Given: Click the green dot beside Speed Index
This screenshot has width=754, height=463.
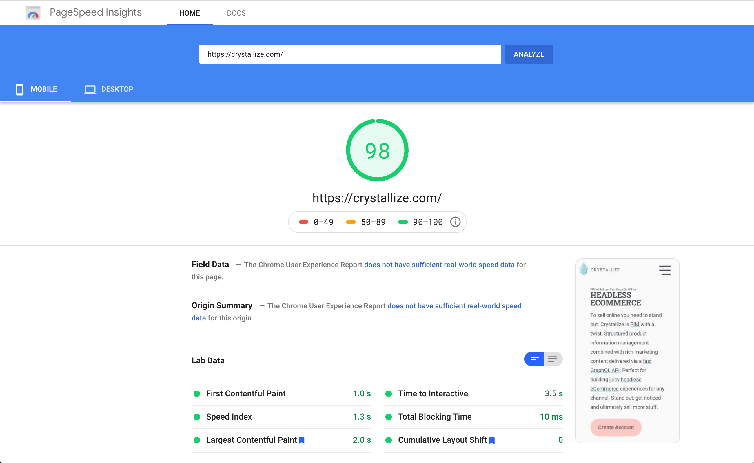Looking at the screenshot, I should [x=197, y=417].
